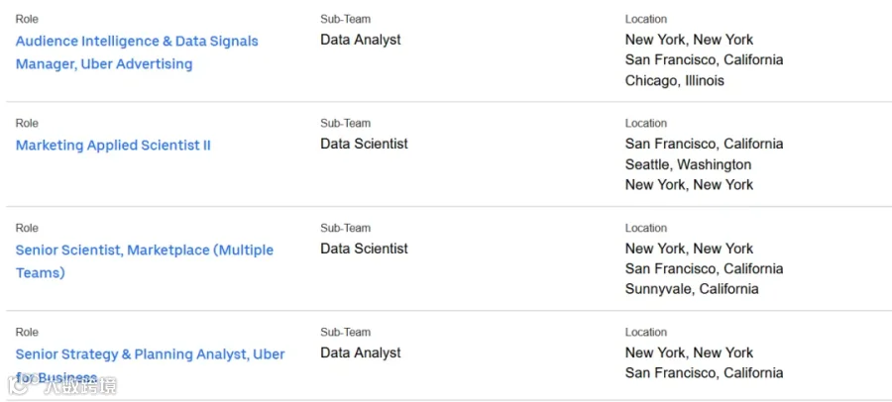This screenshot has height=402, width=892.
Task: Click New York location in Audience Intelligence row
Action: pyautogui.click(x=689, y=40)
